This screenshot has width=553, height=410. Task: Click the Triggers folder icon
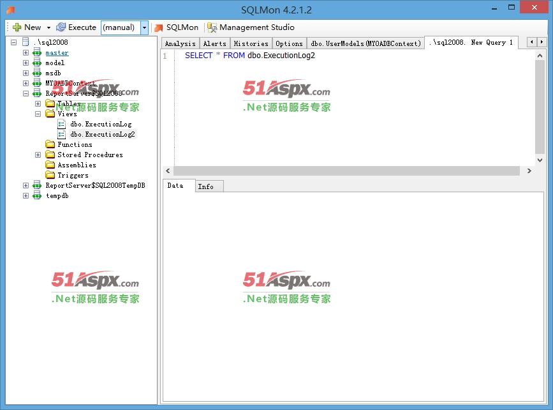point(50,175)
